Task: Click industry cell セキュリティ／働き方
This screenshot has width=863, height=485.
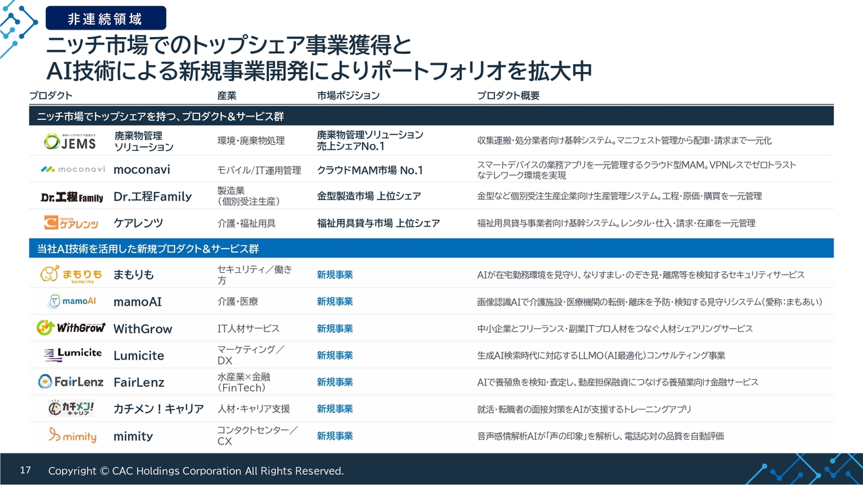Action: 255,275
